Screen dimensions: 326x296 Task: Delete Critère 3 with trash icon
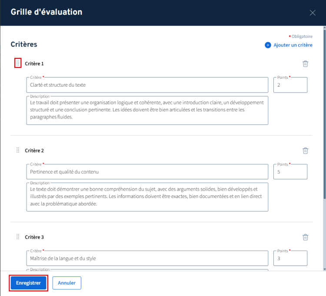(305, 237)
